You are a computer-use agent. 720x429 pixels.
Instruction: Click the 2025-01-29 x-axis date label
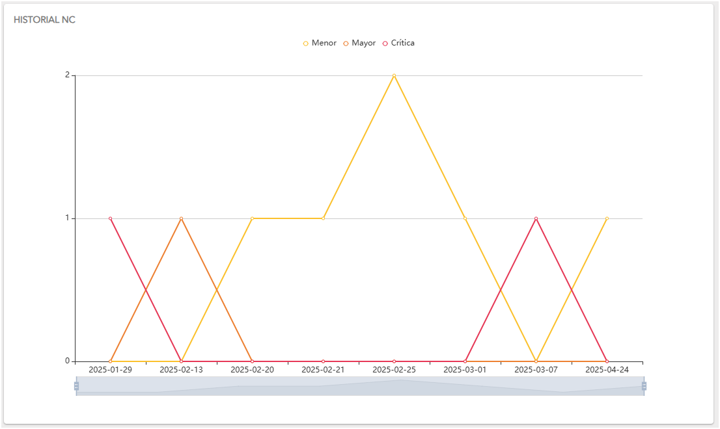tap(110, 370)
